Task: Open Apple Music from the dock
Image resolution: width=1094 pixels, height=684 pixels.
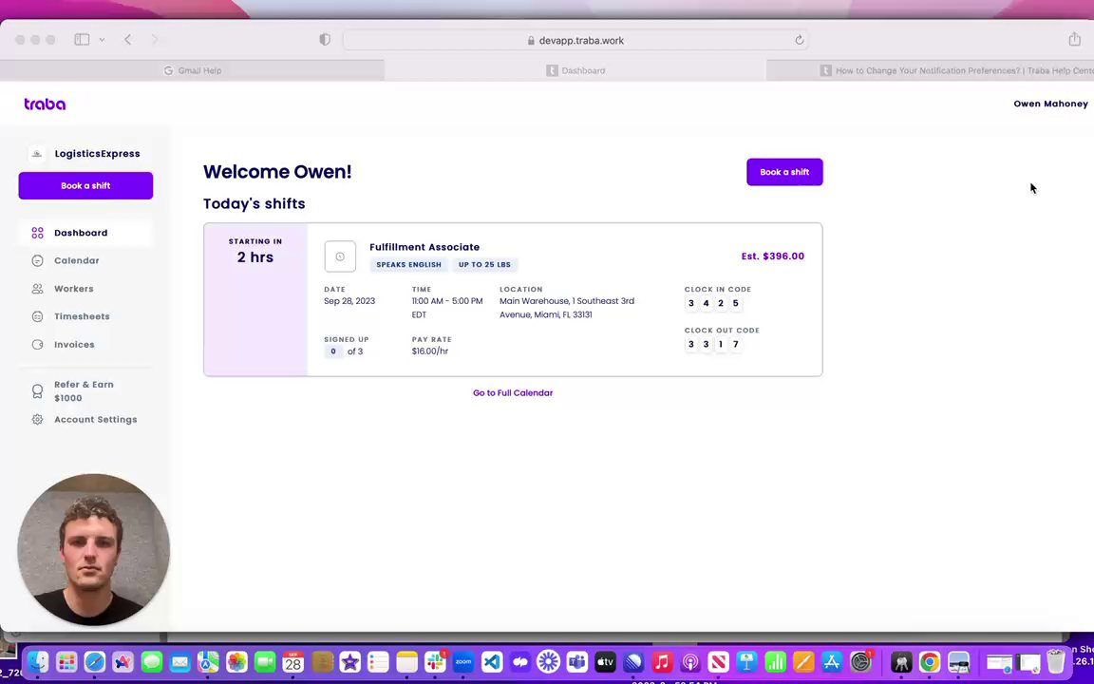Action: click(x=662, y=661)
